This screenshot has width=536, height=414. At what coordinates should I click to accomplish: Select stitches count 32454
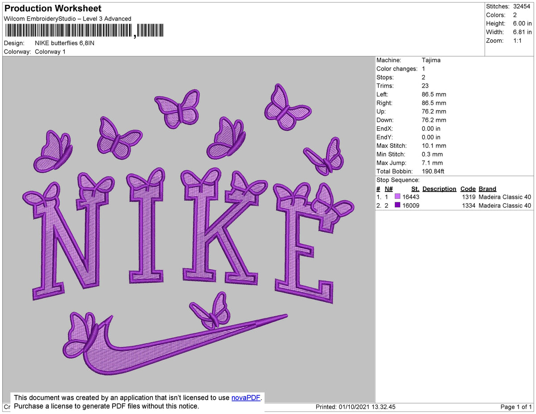coord(522,7)
